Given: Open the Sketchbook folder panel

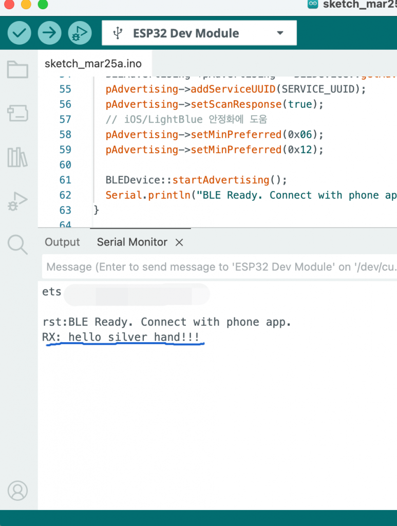Looking at the screenshot, I should pos(17,69).
